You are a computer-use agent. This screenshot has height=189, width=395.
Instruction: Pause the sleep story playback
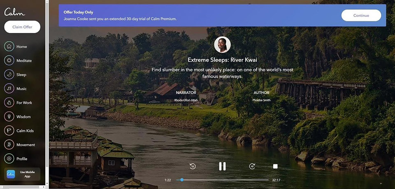pos(222,166)
